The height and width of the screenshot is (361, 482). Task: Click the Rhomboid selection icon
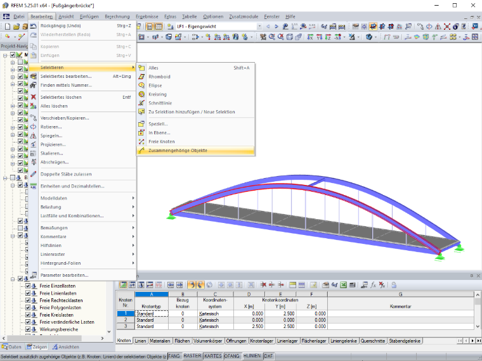(x=141, y=77)
